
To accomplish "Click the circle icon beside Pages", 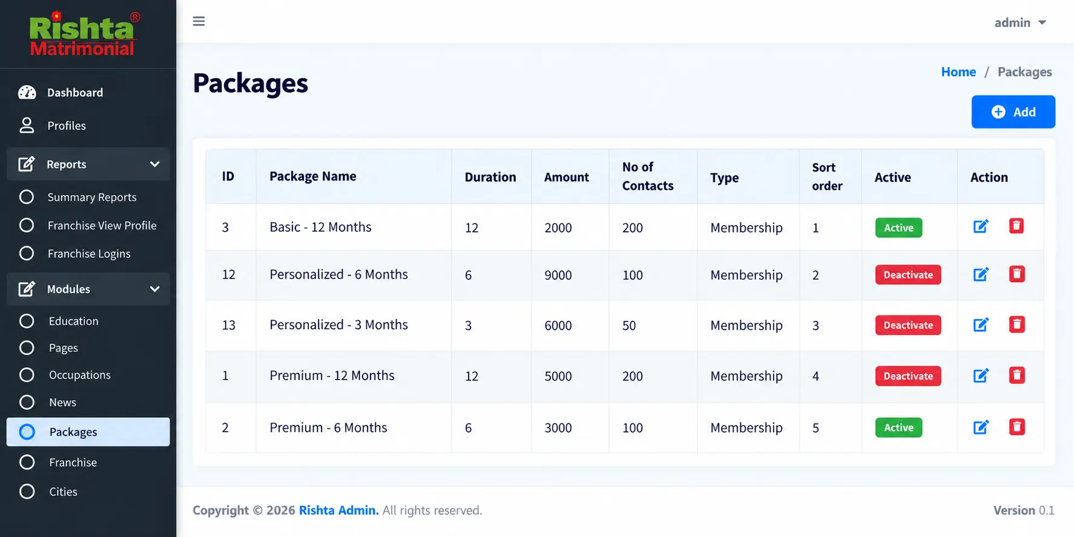I will 27,348.
